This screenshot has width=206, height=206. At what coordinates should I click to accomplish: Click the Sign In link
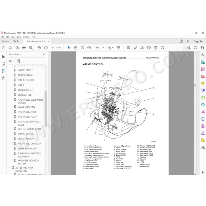pos(198,41)
